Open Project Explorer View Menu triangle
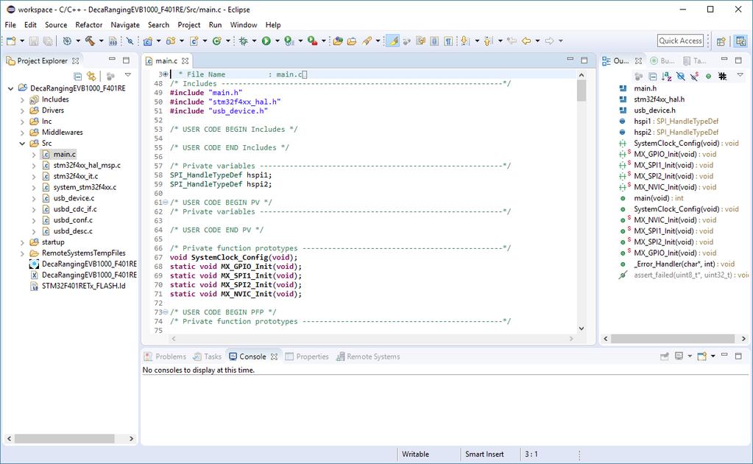This screenshot has height=464, width=753. point(128,75)
